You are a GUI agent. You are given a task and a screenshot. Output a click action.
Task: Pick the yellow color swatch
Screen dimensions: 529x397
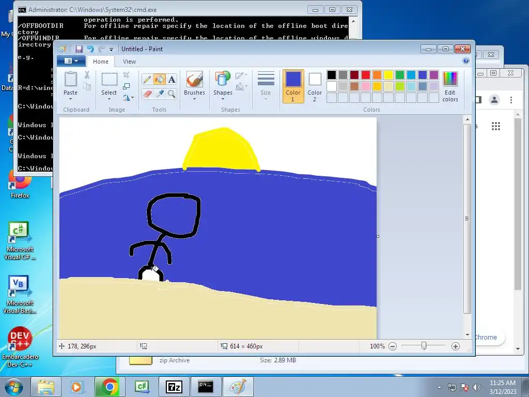coord(388,74)
